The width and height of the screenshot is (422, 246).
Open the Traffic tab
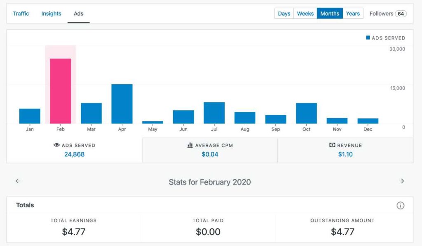(x=21, y=14)
